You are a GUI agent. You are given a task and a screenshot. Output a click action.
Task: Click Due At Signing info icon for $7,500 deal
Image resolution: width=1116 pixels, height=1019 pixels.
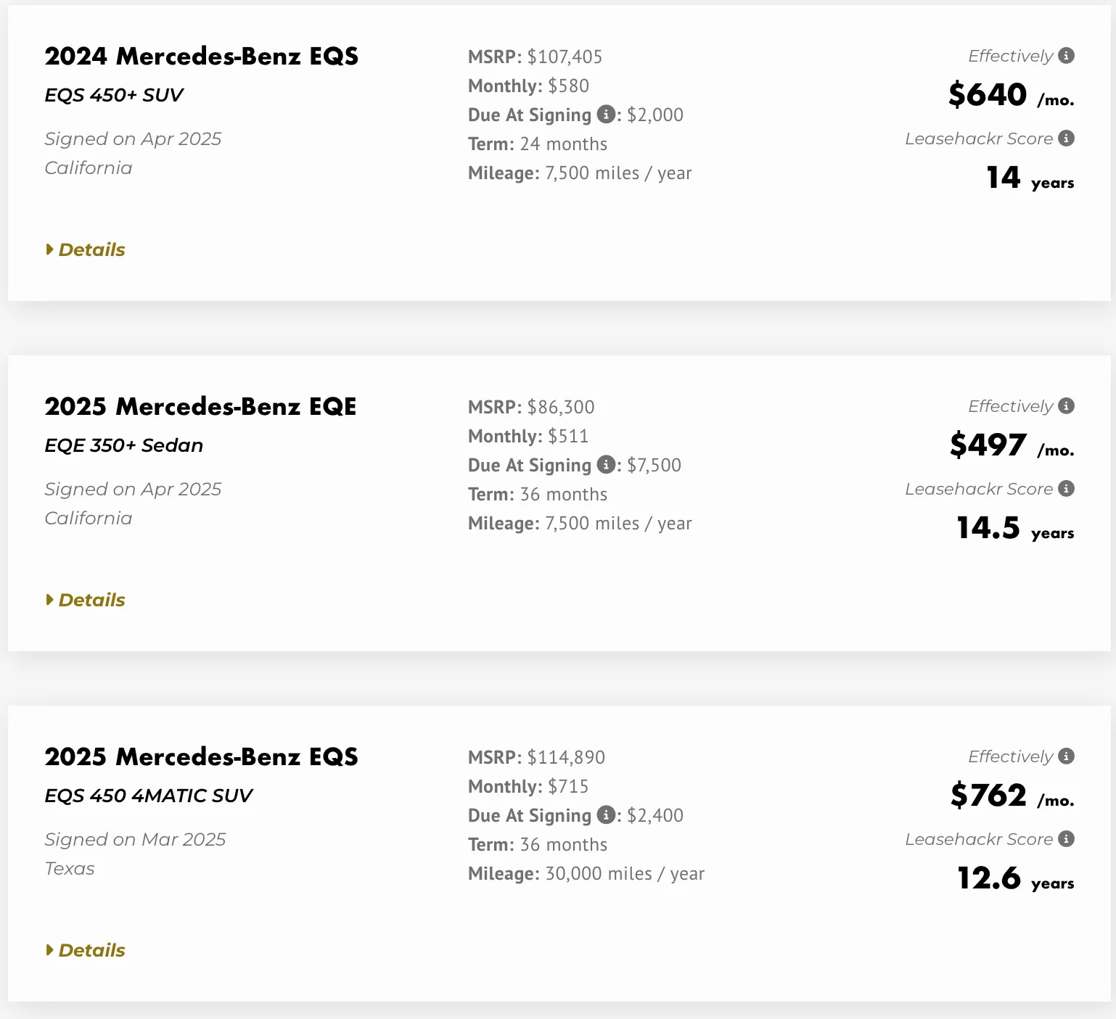click(606, 464)
